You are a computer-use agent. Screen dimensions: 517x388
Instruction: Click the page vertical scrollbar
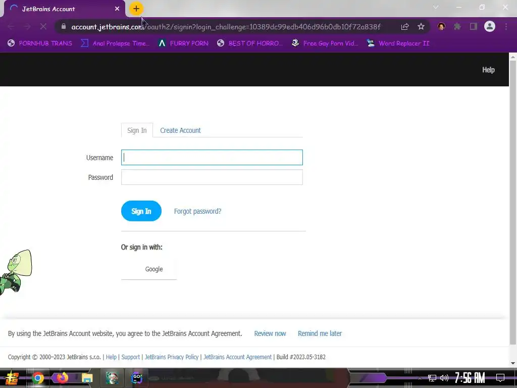point(513,203)
